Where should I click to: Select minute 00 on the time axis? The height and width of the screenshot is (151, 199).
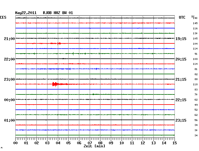pyautogui.click(x=16, y=143)
